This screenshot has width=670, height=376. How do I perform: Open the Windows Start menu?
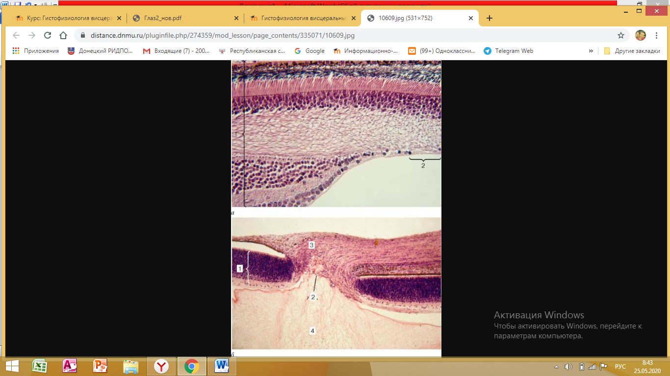coord(12,366)
